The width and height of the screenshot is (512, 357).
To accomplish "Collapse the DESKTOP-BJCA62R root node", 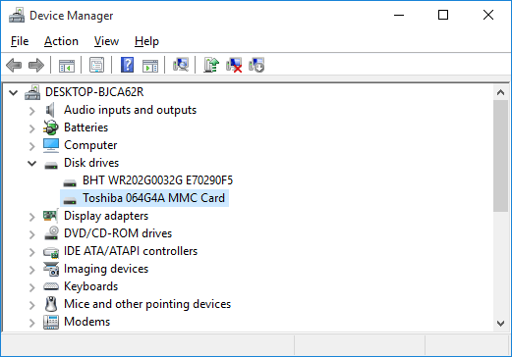I will [x=13, y=93].
